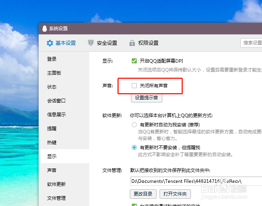Switch to the 权限设置 tab
The height and width of the screenshot is (206, 262).
pos(144,43)
